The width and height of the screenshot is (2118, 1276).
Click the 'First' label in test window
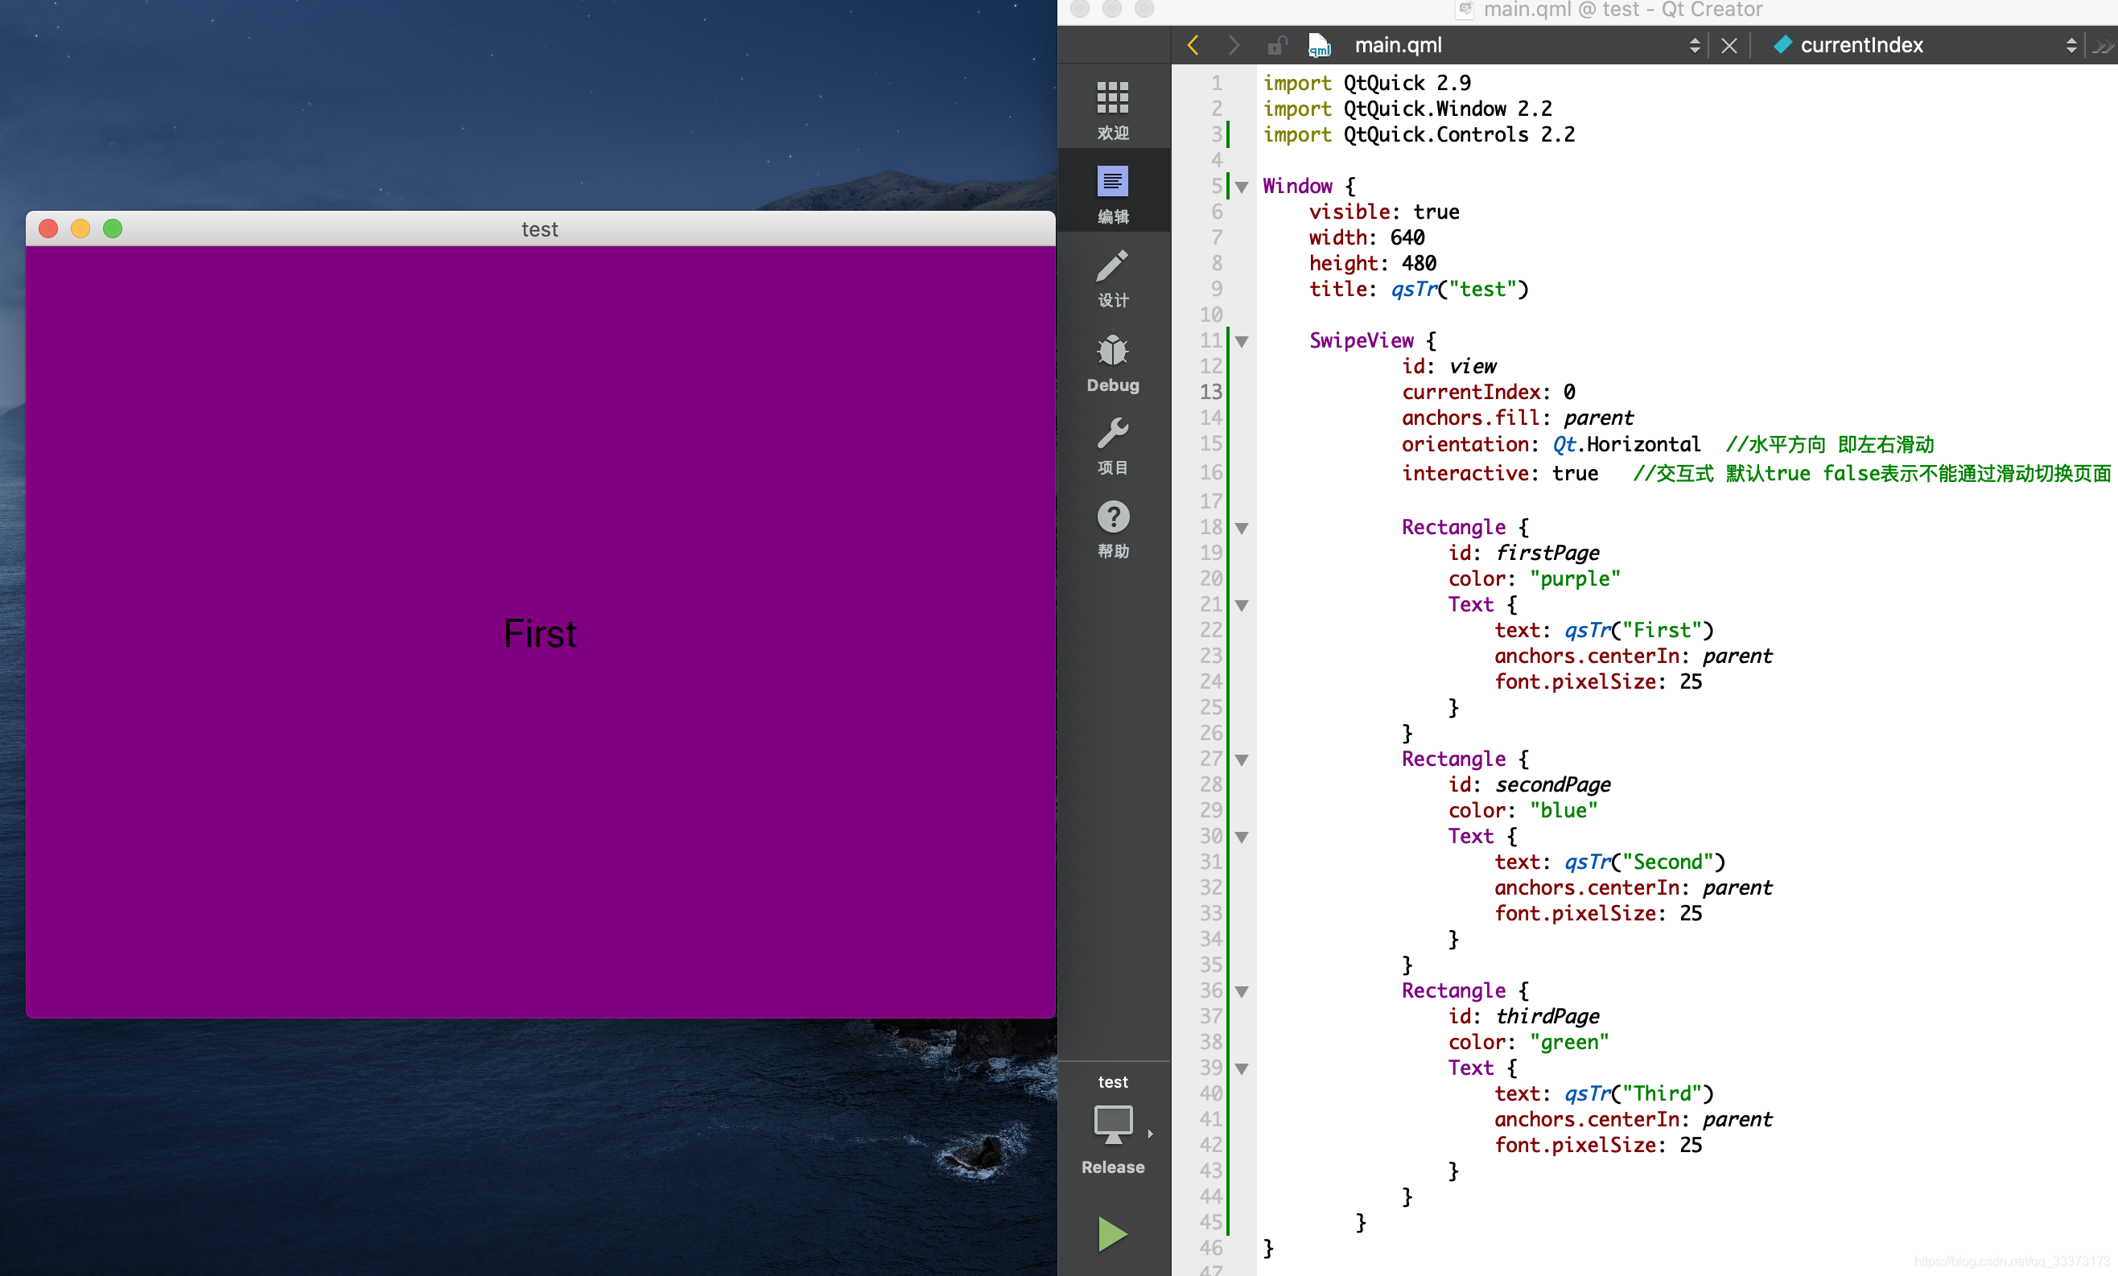click(x=540, y=633)
